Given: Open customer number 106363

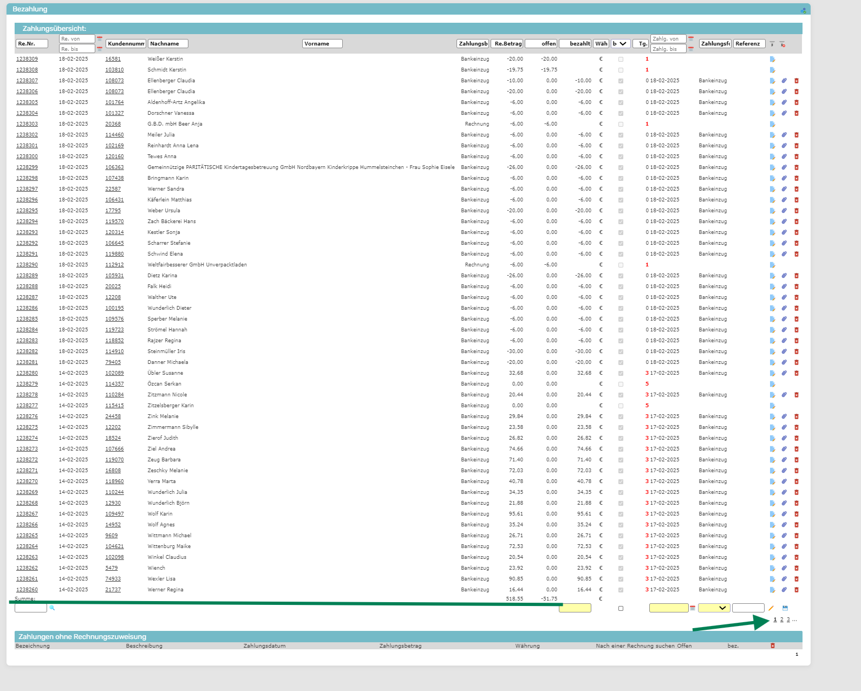Looking at the screenshot, I should (x=114, y=167).
